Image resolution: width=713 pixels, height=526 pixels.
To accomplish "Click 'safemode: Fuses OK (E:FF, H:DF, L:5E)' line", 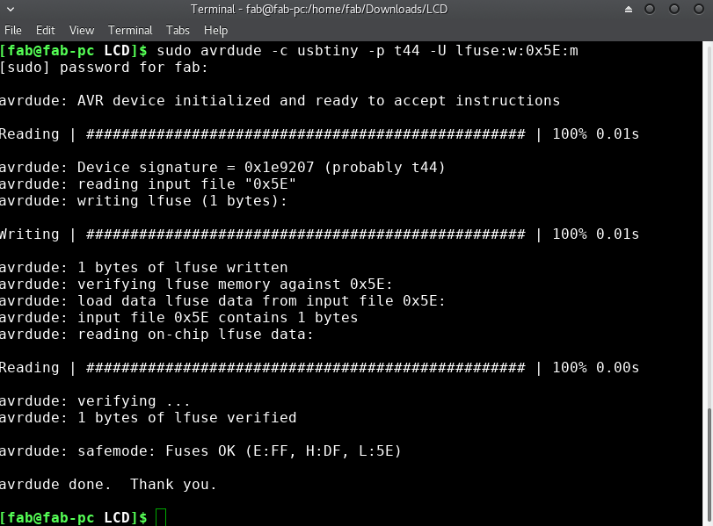I will pyautogui.click(x=200, y=451).
